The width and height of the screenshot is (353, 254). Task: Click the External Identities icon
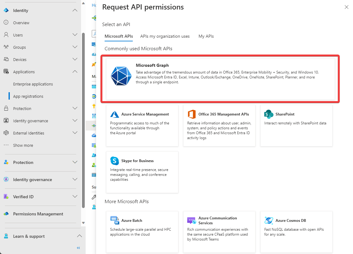[x=6, y=133]
